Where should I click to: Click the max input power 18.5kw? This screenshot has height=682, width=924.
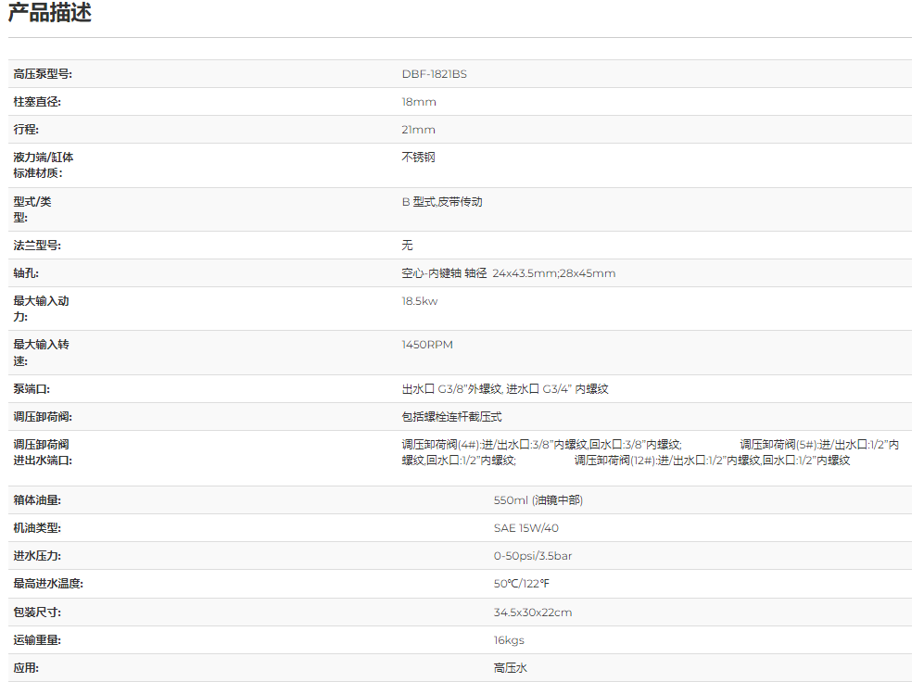coord(419,301)
